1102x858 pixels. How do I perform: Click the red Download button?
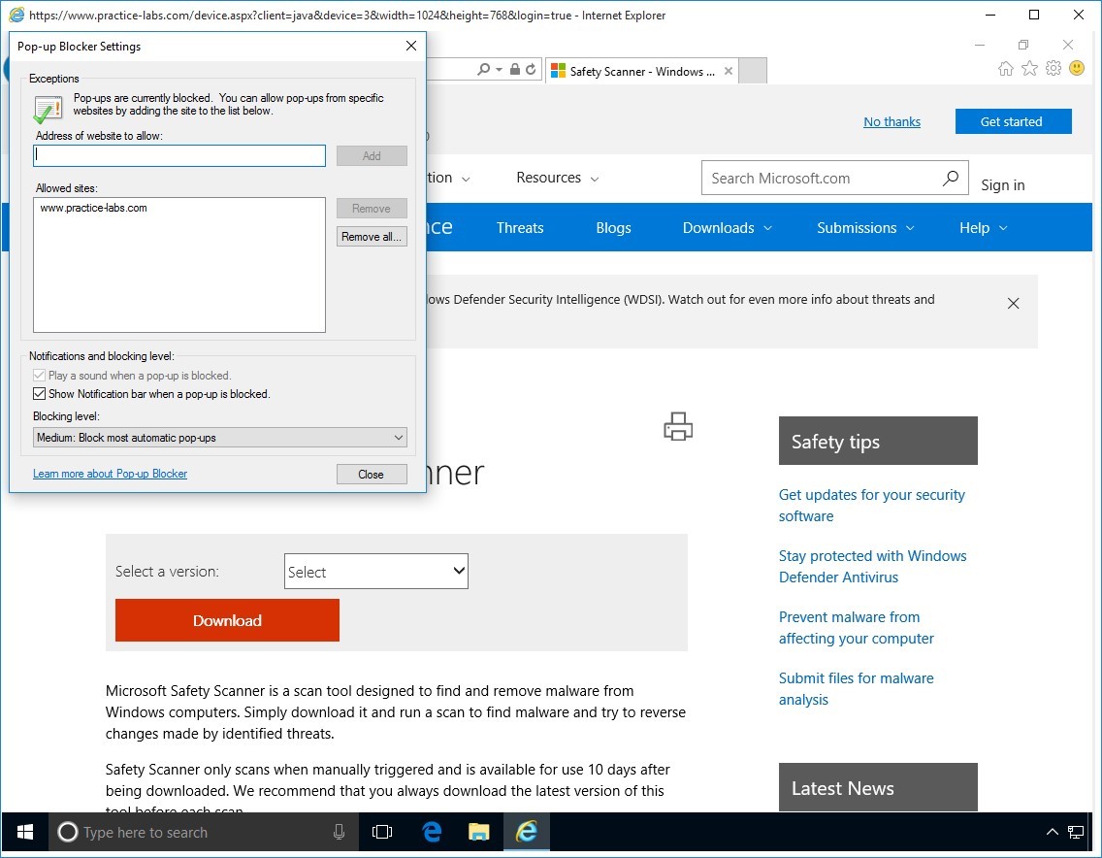(227, 619)
